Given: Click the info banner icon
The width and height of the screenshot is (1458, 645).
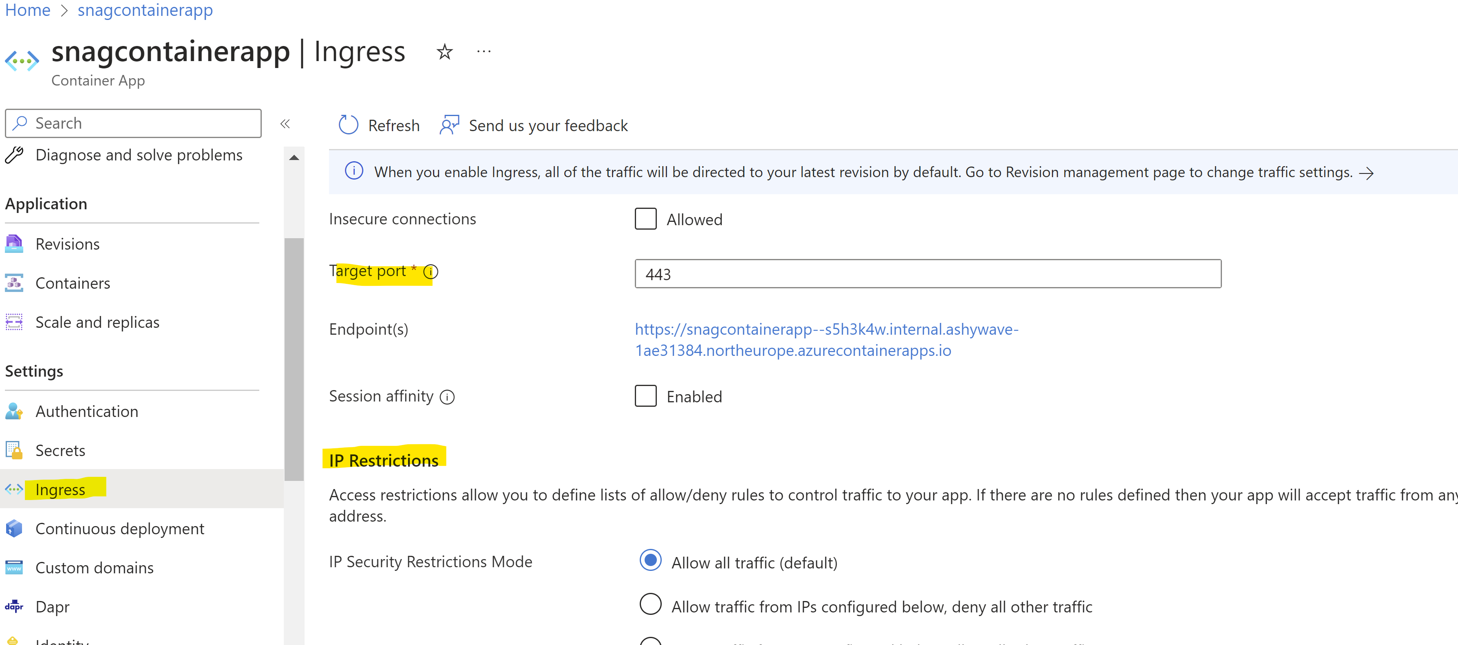Looking at the screenshot, I should click(354, 171).
